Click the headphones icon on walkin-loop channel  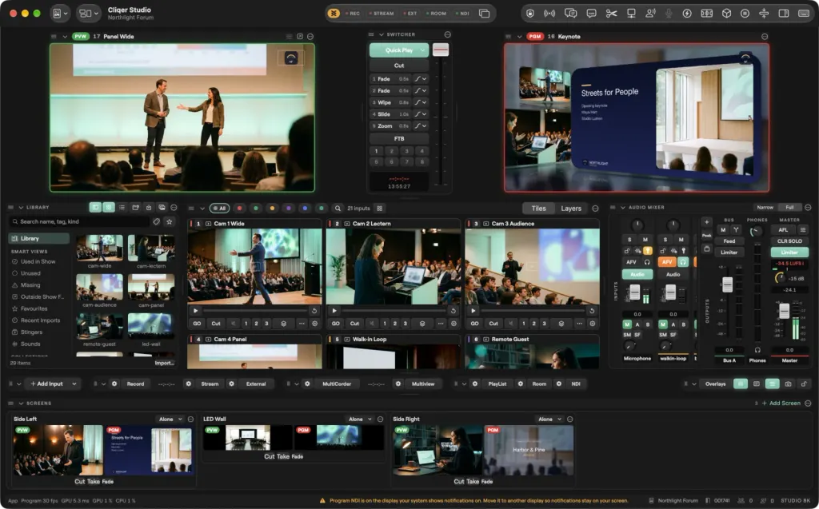683,262
